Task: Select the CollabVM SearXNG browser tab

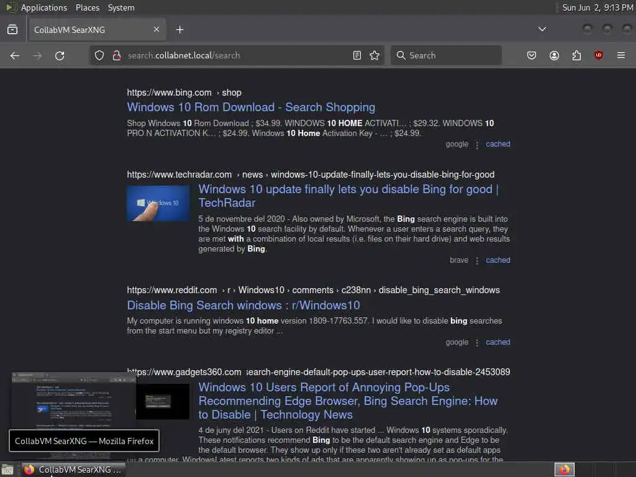Action: coord(98,30)
